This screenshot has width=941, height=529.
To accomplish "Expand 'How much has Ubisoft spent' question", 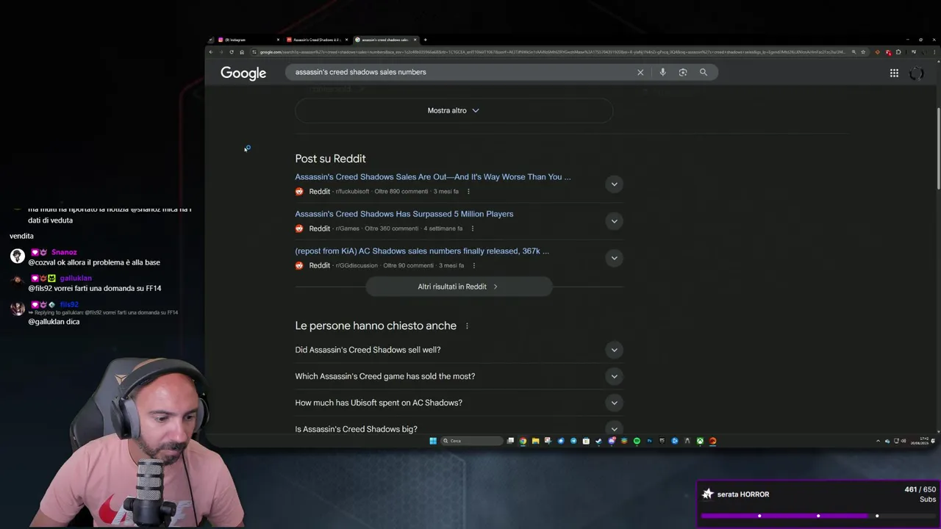I will [614, 403].
